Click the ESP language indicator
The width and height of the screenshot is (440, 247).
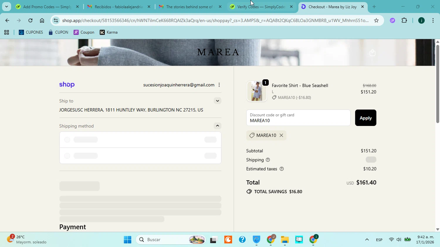[x=379, y=240]
